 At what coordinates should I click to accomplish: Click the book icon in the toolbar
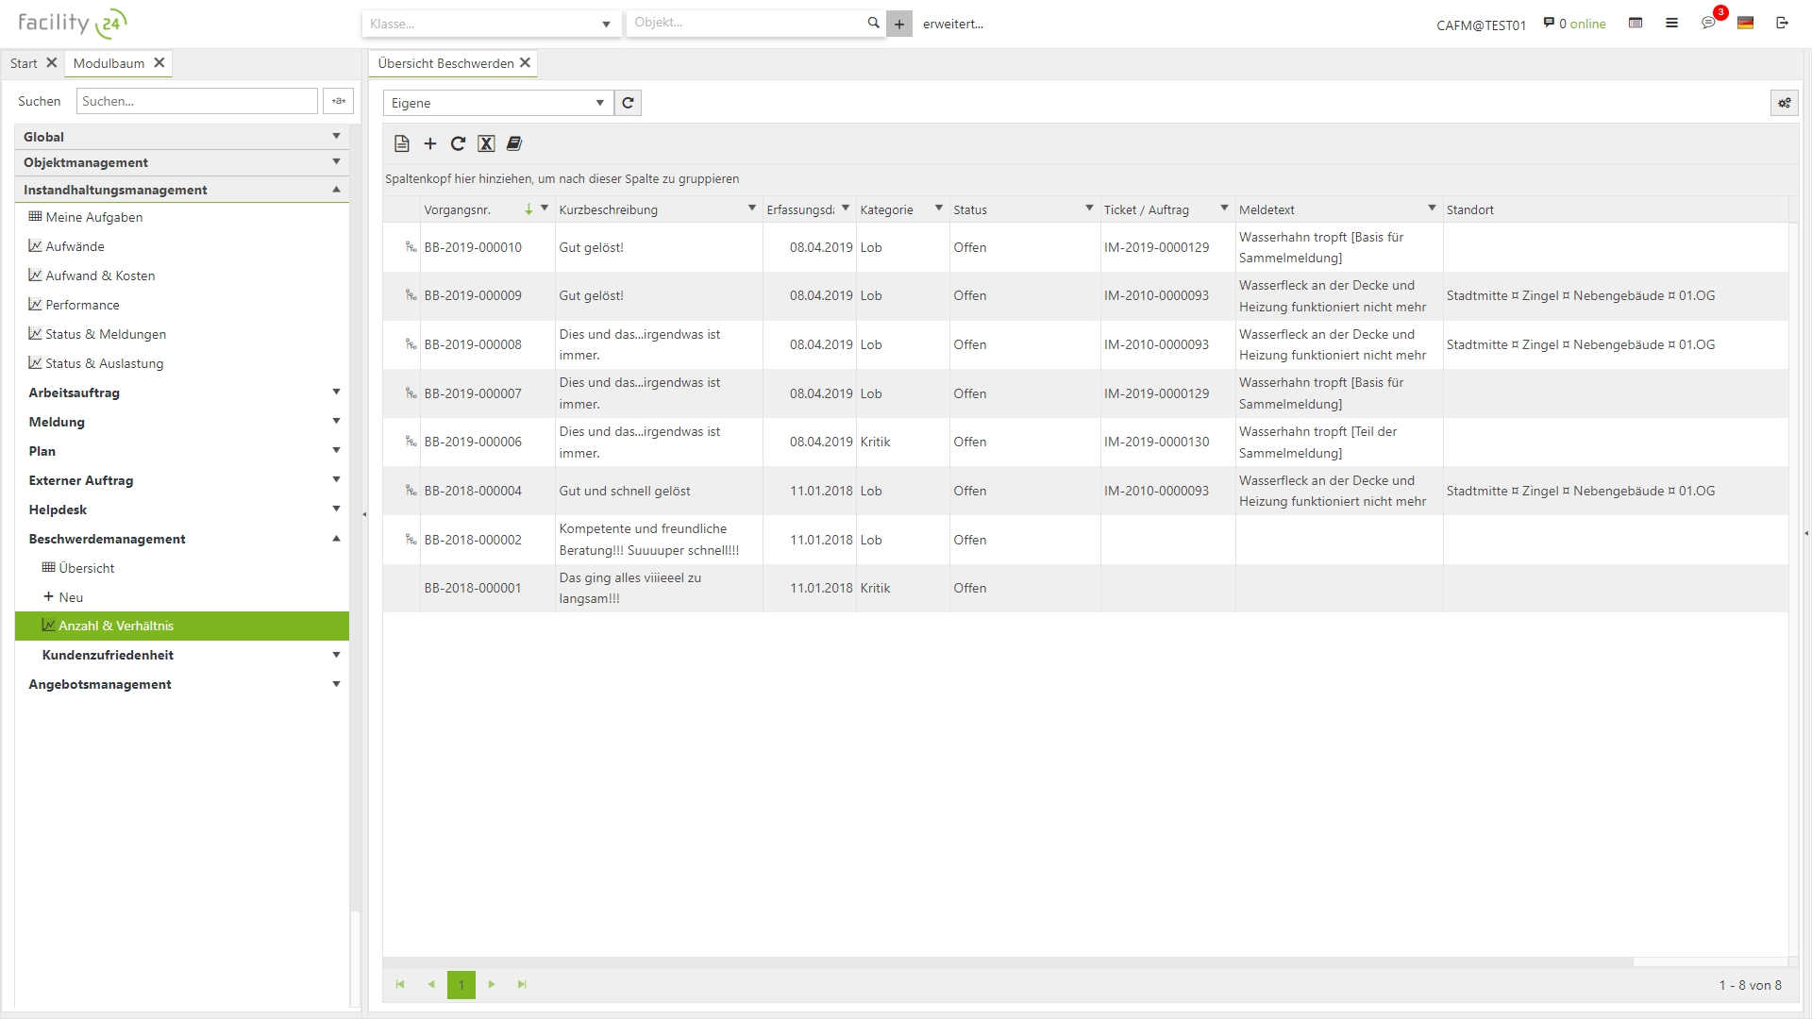point(514,143)
